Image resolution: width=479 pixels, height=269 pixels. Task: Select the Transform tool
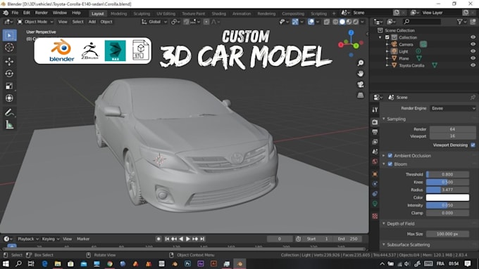click(x=9, y=98)
